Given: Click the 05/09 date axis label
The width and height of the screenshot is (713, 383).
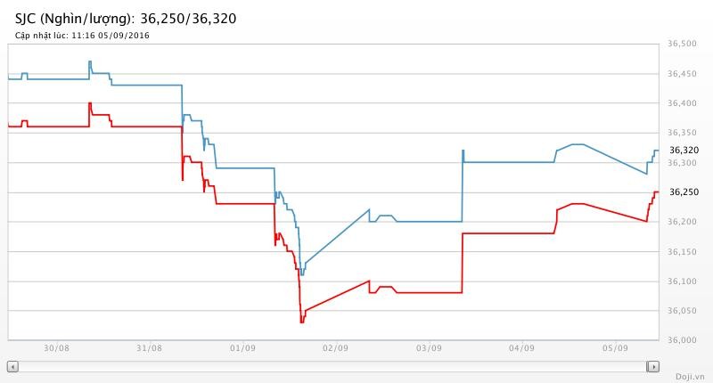Looking at the screenshot, I should pos(614,348).
